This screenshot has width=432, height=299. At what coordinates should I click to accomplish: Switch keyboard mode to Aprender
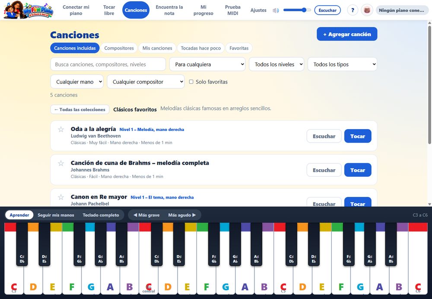[x=19, y=215]
